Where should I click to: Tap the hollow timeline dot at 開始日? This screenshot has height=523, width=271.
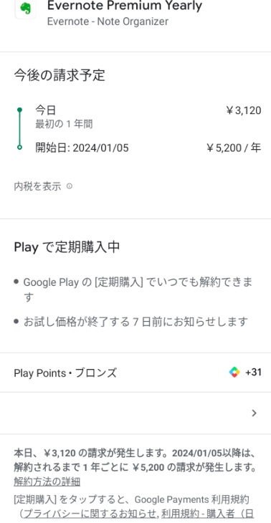tap(19, 147)
